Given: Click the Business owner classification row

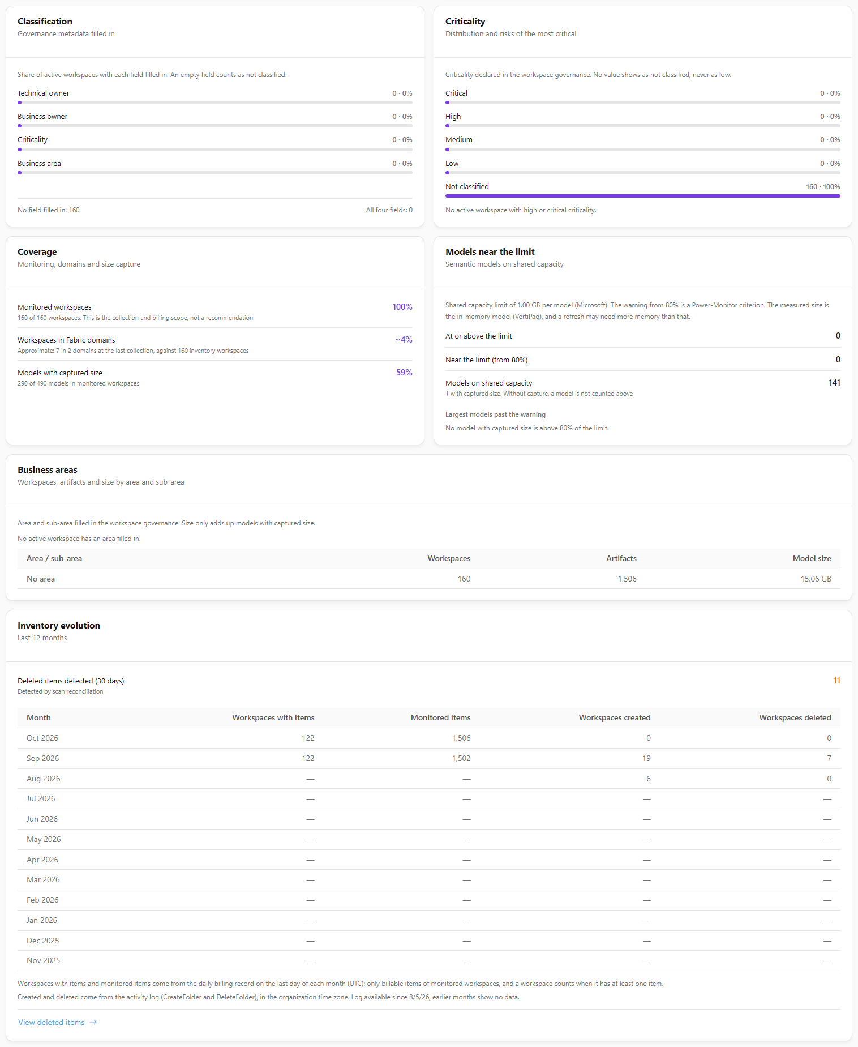Looking at the screenshot, I should pyautogui.click(x=215, y=121).
